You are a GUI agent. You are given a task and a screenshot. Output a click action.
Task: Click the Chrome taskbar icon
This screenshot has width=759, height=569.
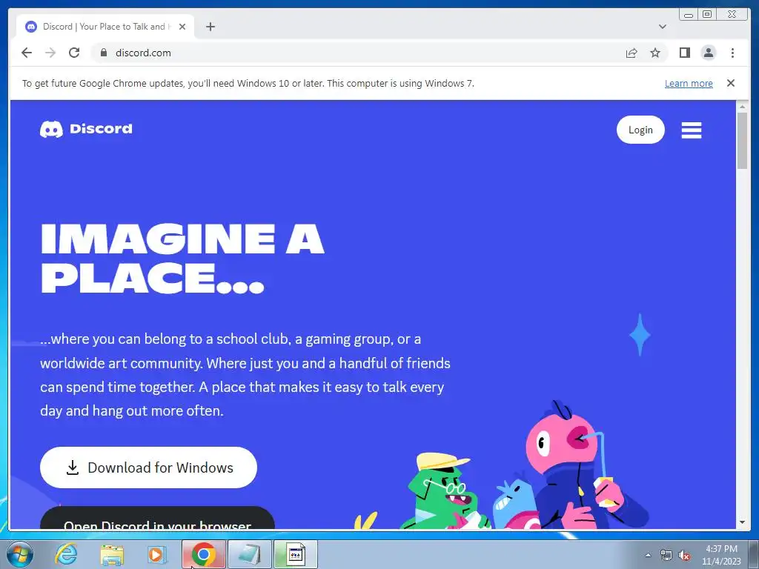[204, 554]
